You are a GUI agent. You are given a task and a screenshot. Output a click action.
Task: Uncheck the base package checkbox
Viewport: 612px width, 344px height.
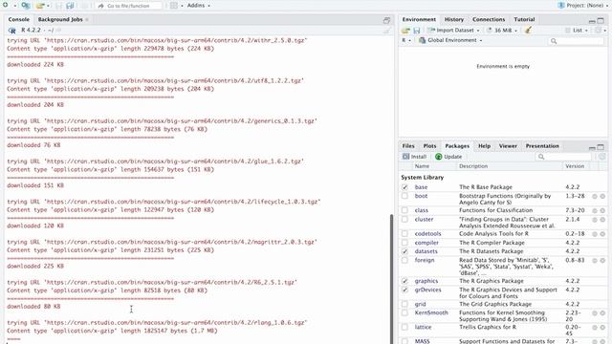(404, 187)
